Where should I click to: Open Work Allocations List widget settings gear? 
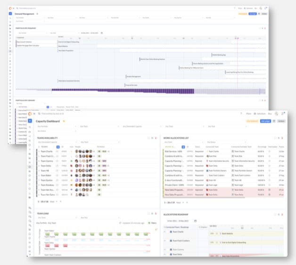click(x=279, y=138)
